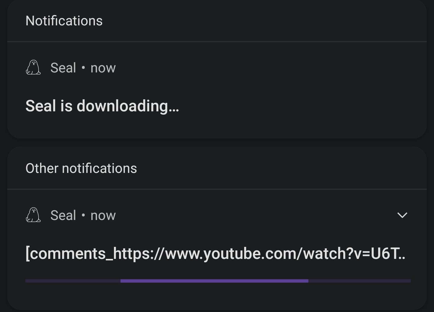Select the 'Other notifications' header
The image size is (434, 312).
[x=81, y=168]
